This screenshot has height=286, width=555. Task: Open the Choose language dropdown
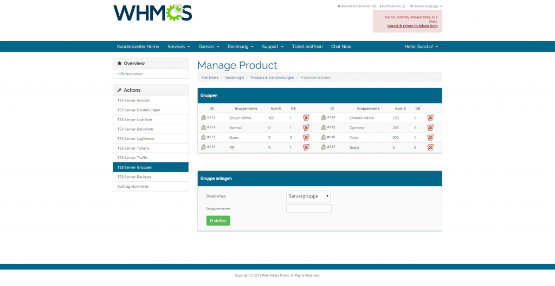coord(425,6)
